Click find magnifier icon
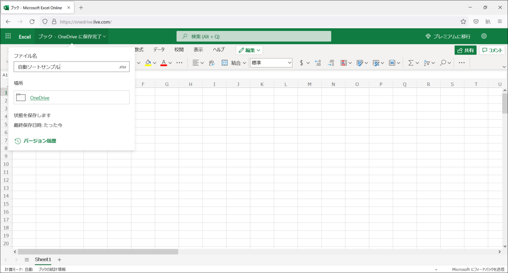508x273 pixels. coord(443,63)
